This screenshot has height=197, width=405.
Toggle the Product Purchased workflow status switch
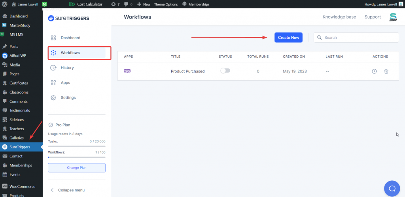click(x=225, y=71)
